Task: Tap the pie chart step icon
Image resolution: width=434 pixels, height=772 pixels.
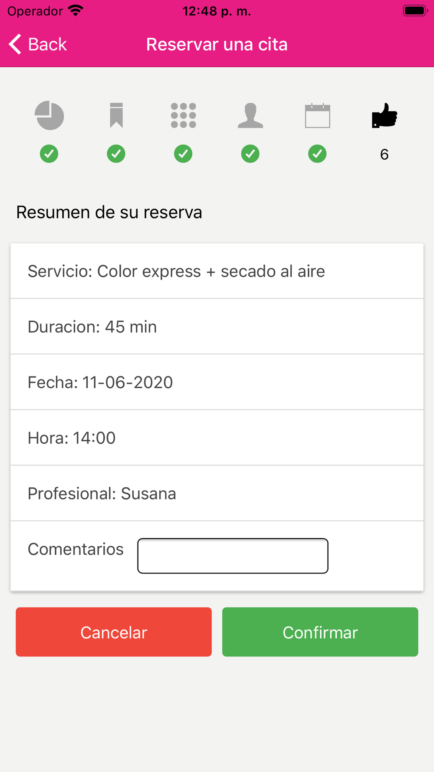Action: [x=49, y=115]
